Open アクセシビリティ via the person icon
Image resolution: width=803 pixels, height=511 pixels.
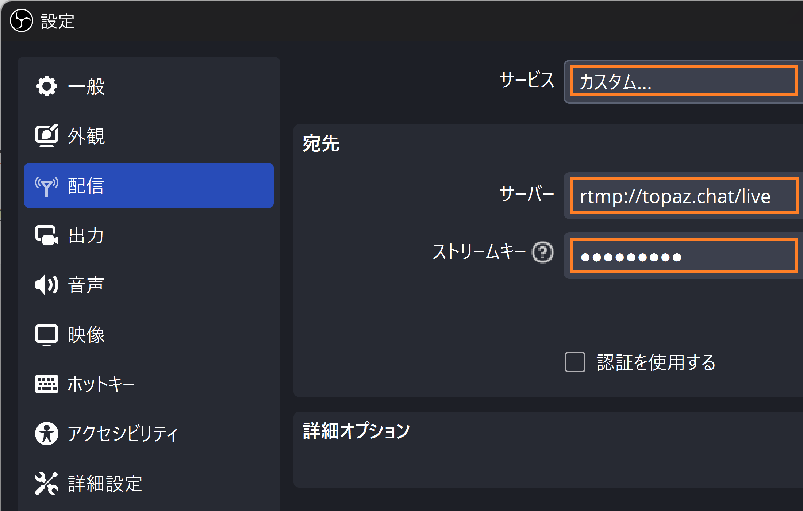coord(47,434)
